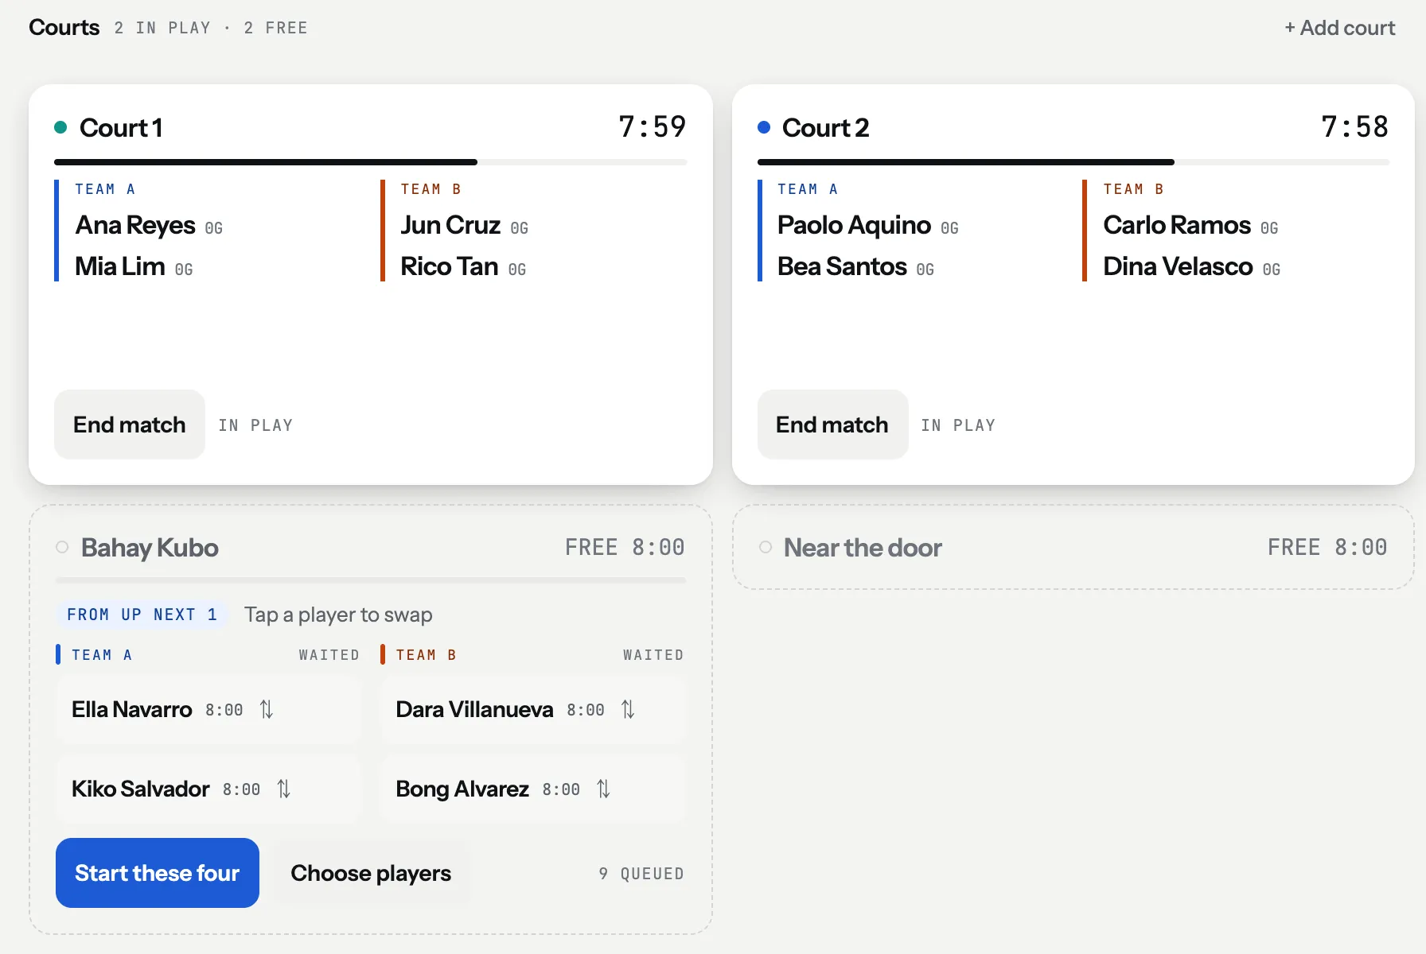Add a new court

point(1340,28)
